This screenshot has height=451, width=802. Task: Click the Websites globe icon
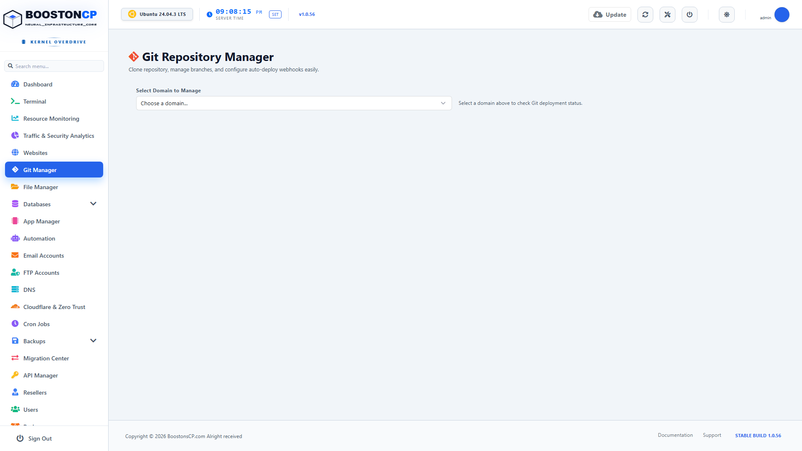pyautogui.click(x=15, y=152)
